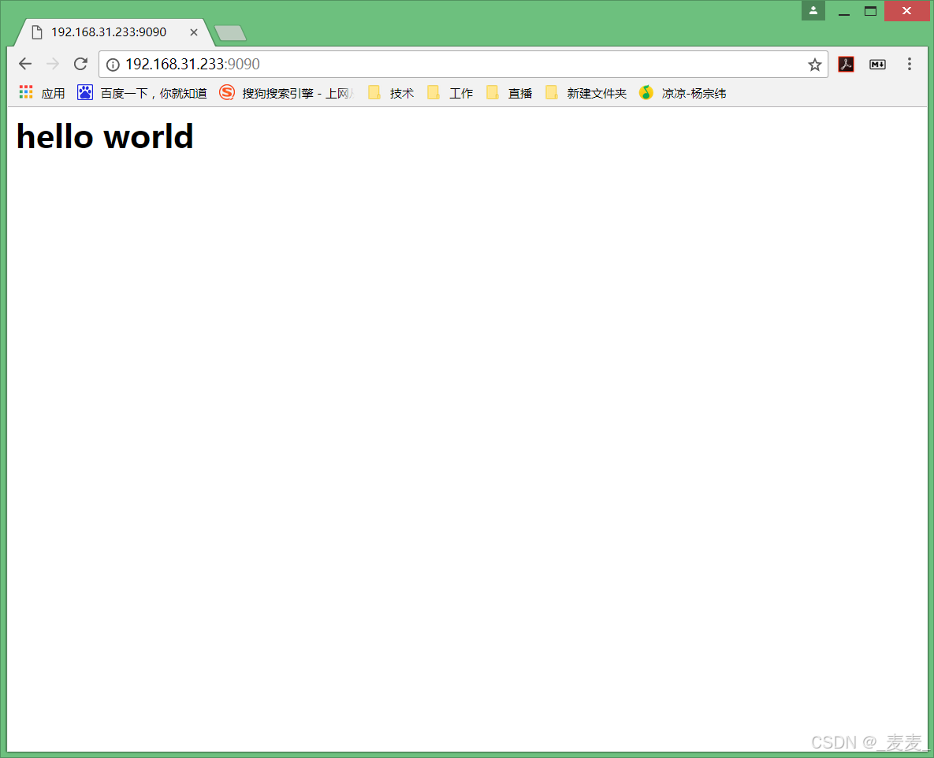Click the hello world heading text
This screenshot has width=934, height=758.
(105, 136)
